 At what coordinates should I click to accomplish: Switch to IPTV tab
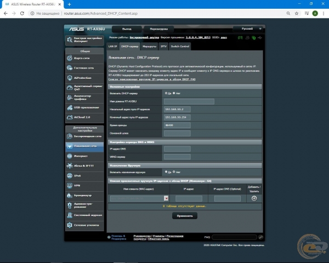[163, 47]
